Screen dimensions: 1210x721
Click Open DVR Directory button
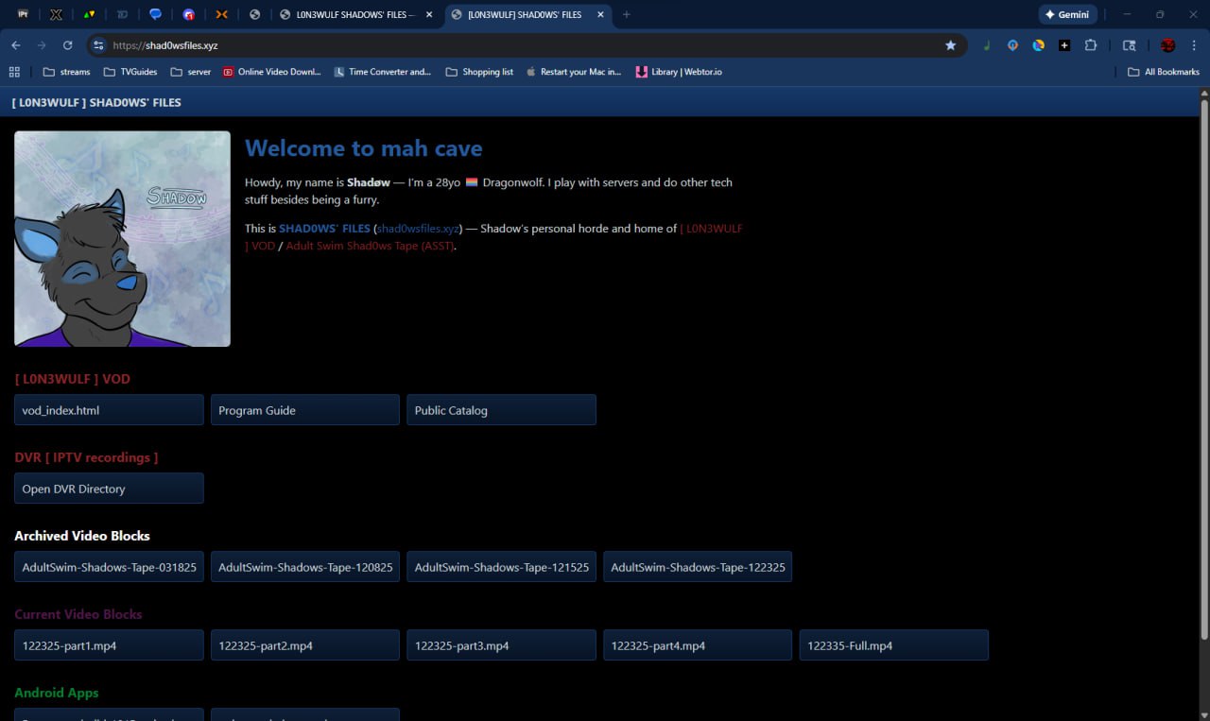(x=109, y=489)
